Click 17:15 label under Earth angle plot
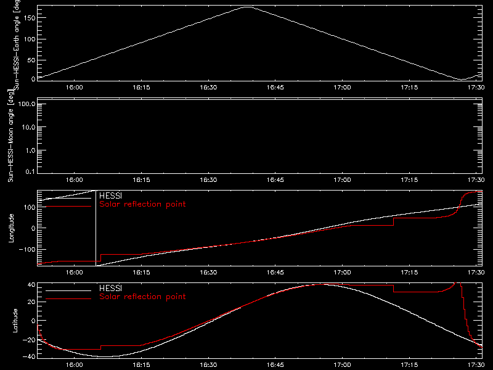Screen dimensions: 493x370 (x=409, y=88)
